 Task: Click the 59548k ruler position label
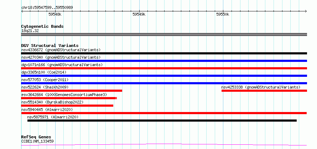55,14
